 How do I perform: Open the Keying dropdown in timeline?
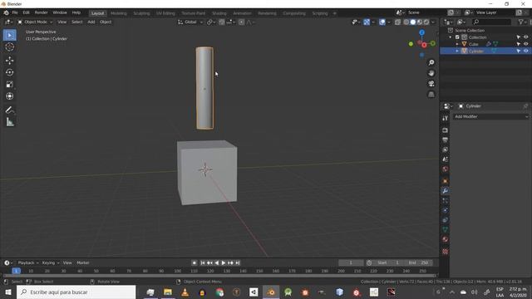click(x=50, y=262)
